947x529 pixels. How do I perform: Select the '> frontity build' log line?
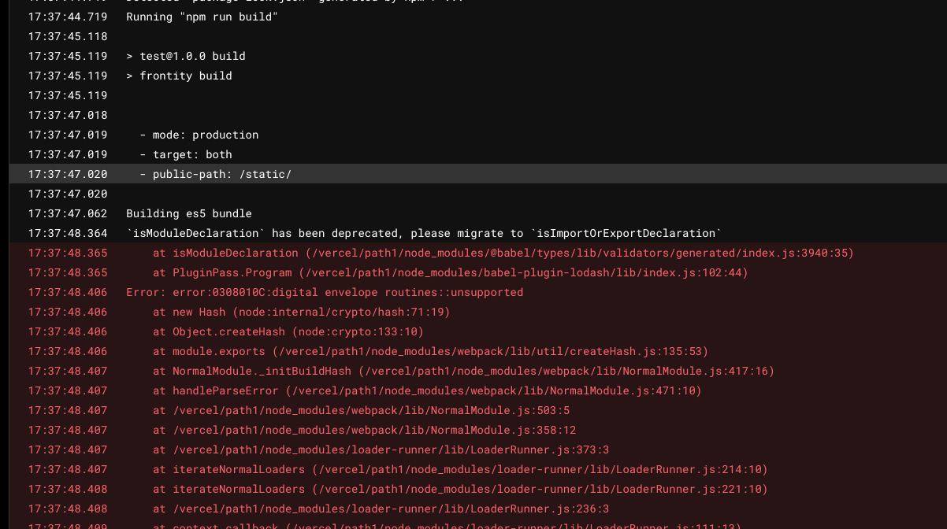pos(179,76)
